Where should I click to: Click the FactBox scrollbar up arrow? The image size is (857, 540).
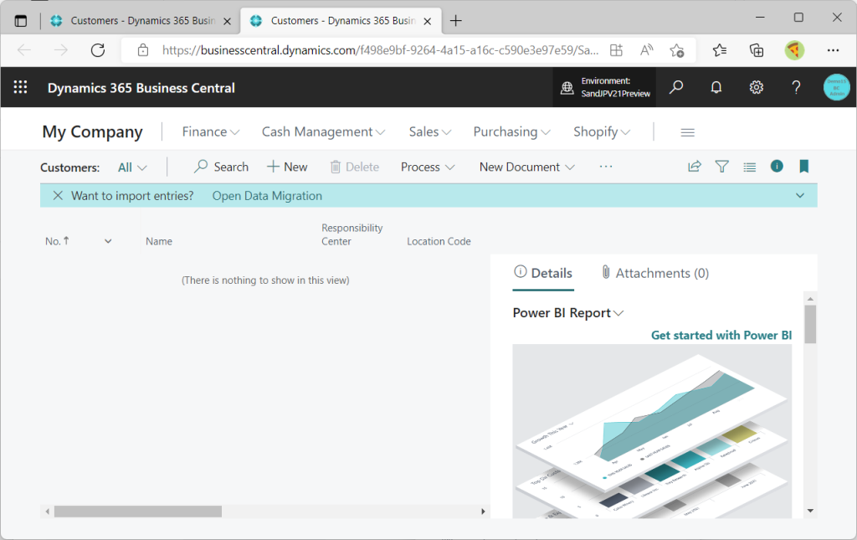point(810,298)
